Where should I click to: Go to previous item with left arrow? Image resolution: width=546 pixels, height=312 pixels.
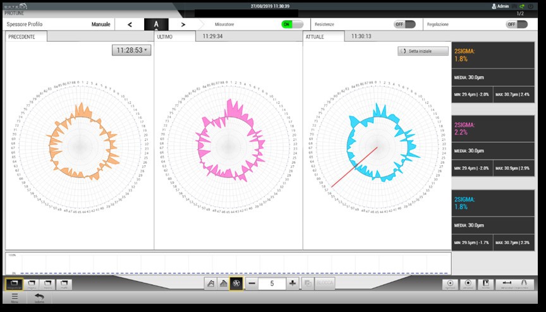coord(130,25)
